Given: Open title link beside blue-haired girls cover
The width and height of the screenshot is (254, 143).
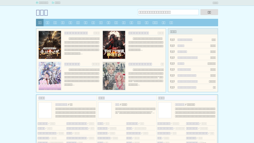Looking at the screenshot, I should [72, 64].
